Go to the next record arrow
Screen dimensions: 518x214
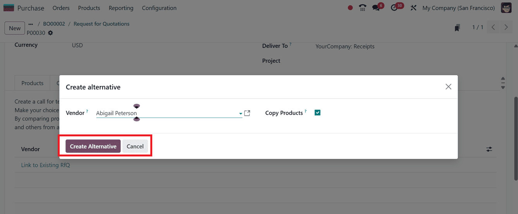(506, 27)
